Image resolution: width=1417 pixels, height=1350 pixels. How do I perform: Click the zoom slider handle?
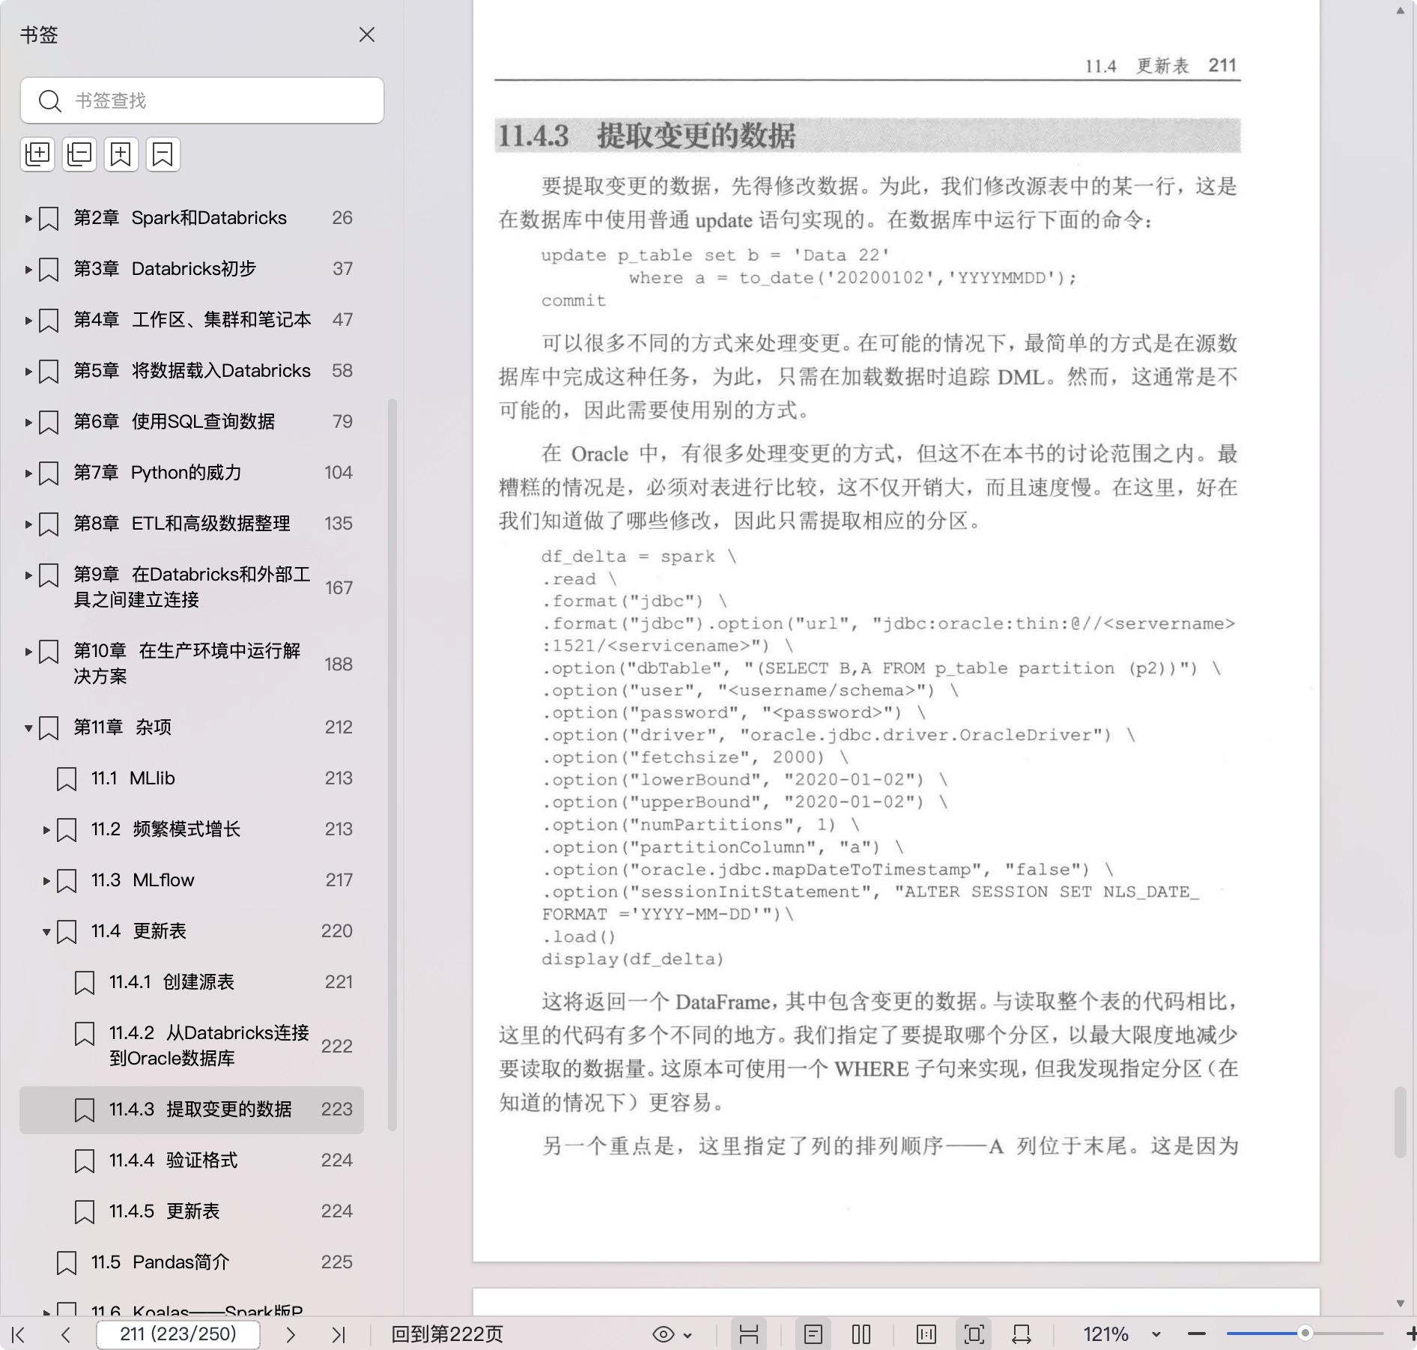(1305, 1334)
